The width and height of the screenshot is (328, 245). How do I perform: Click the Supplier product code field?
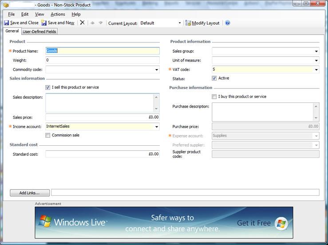(x=265, y=154)
